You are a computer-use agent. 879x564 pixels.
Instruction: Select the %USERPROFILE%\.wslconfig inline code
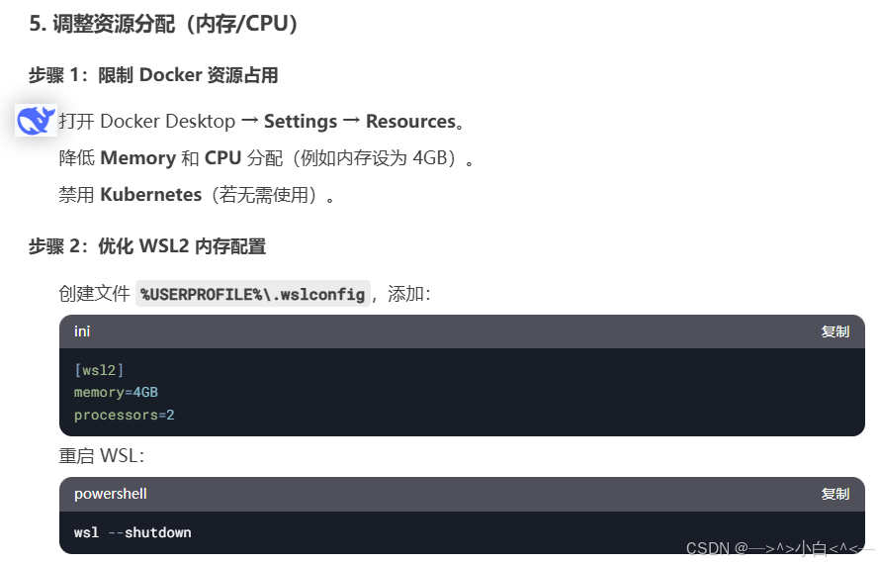coord(253,294)
